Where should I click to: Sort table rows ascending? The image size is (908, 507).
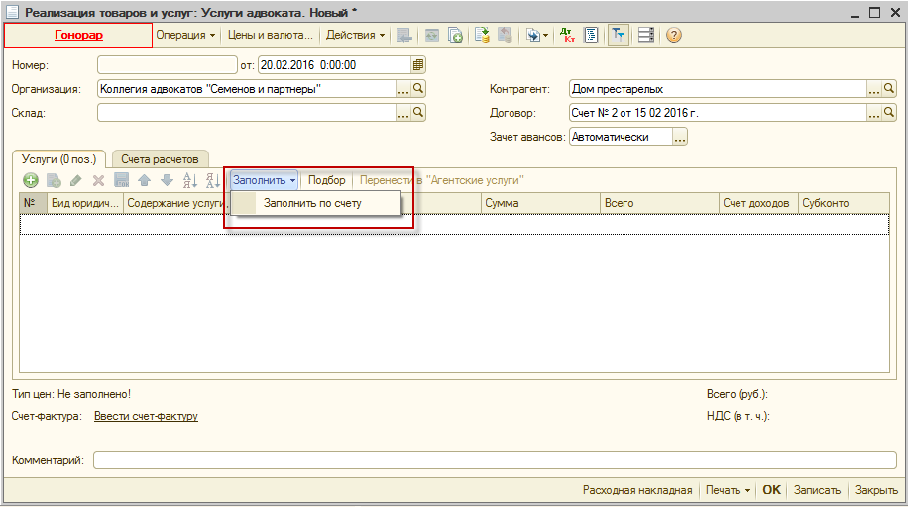click(190, 180)
